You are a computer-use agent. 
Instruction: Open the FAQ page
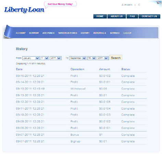132,16
